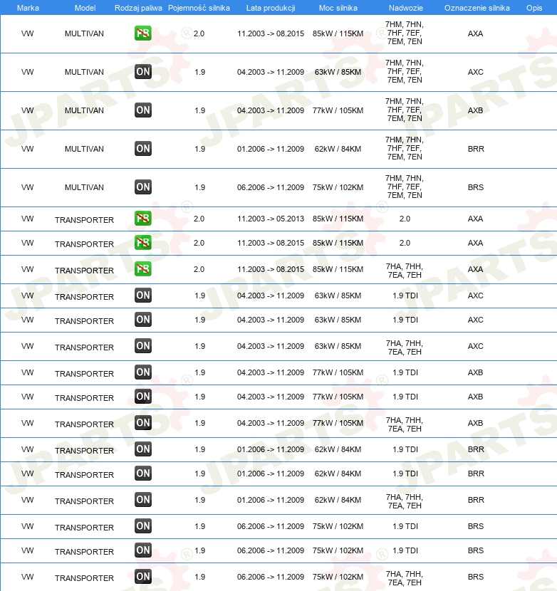Viewport: 557px width, 591px height.
Task: Click the MULTIVAN model cell in the AXA row
Action: [x=84, y=33]
